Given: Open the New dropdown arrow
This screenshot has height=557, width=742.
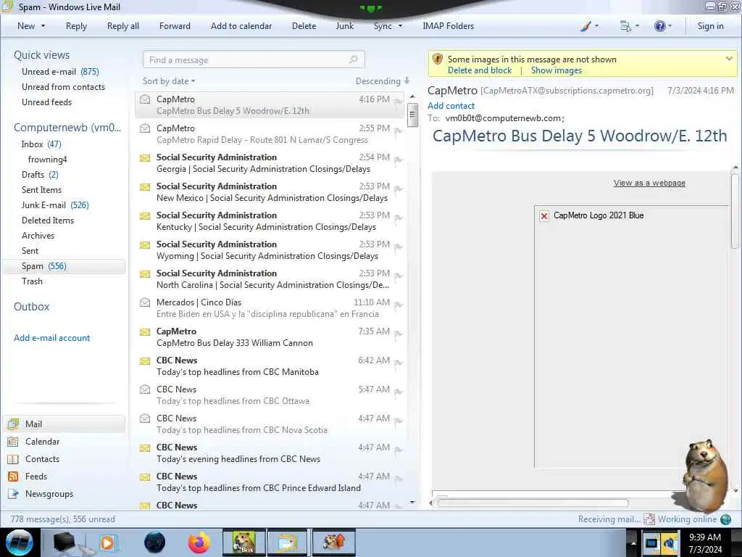Looking at the screenshot, I should point(43,26).
